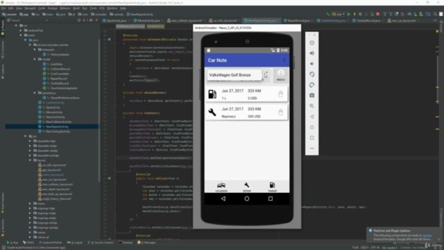This screenshot has height=250, width=444.
Task: Select new_repair_layout.xml in the project tree
Action: pos(55,189)
